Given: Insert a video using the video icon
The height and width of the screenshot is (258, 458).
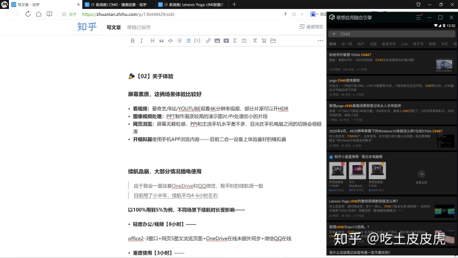Looking at the screenshot, I should 226,41.
